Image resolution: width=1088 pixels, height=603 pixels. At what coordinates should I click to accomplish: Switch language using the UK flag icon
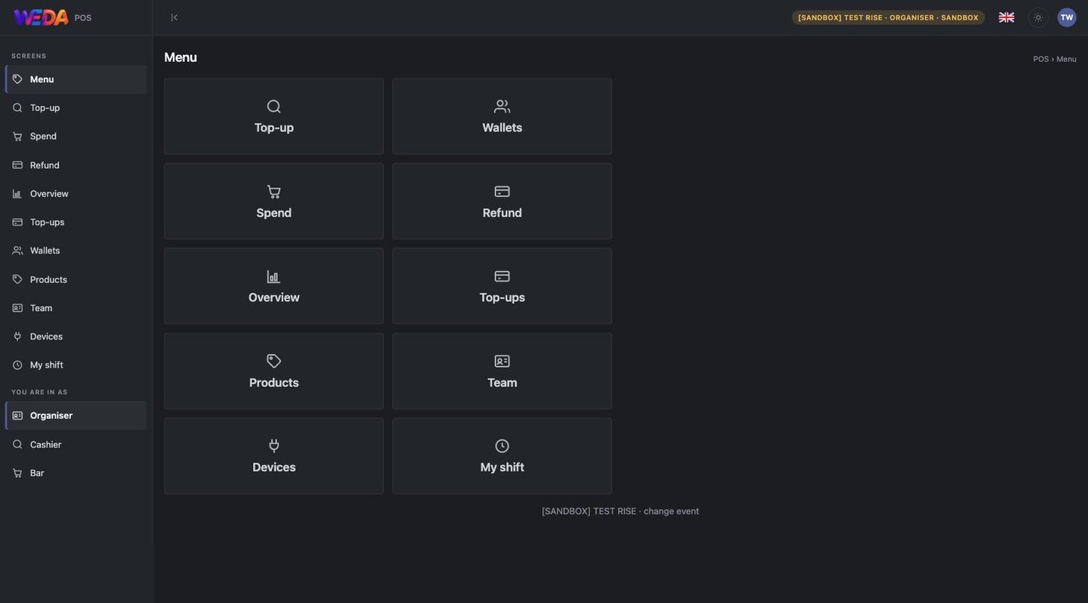pos(1006,17)
